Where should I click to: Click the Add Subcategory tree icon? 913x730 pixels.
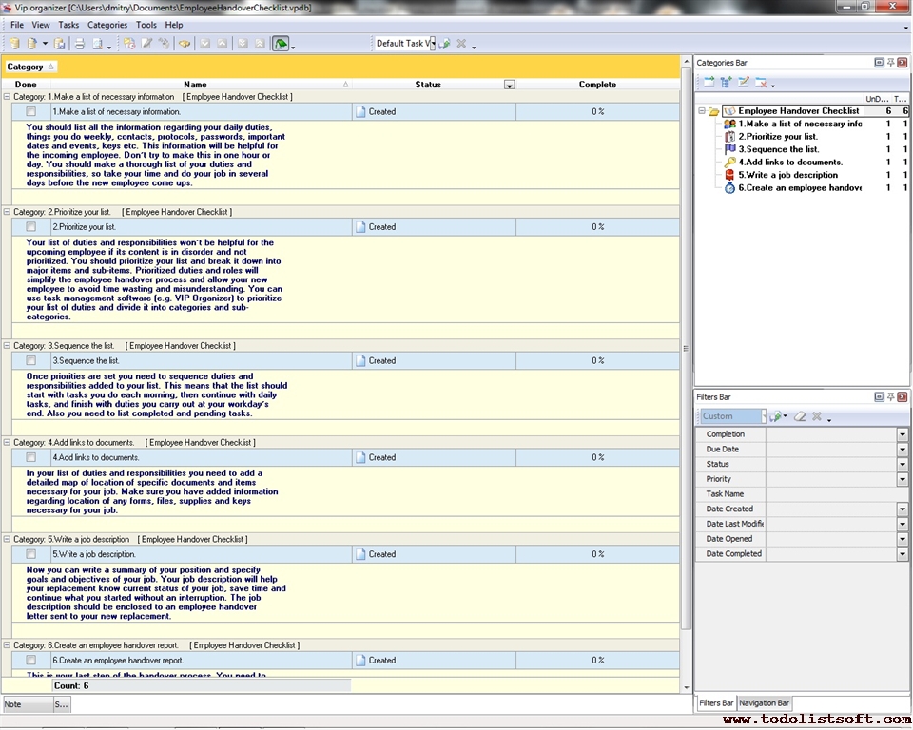click(x=727, y=83)
